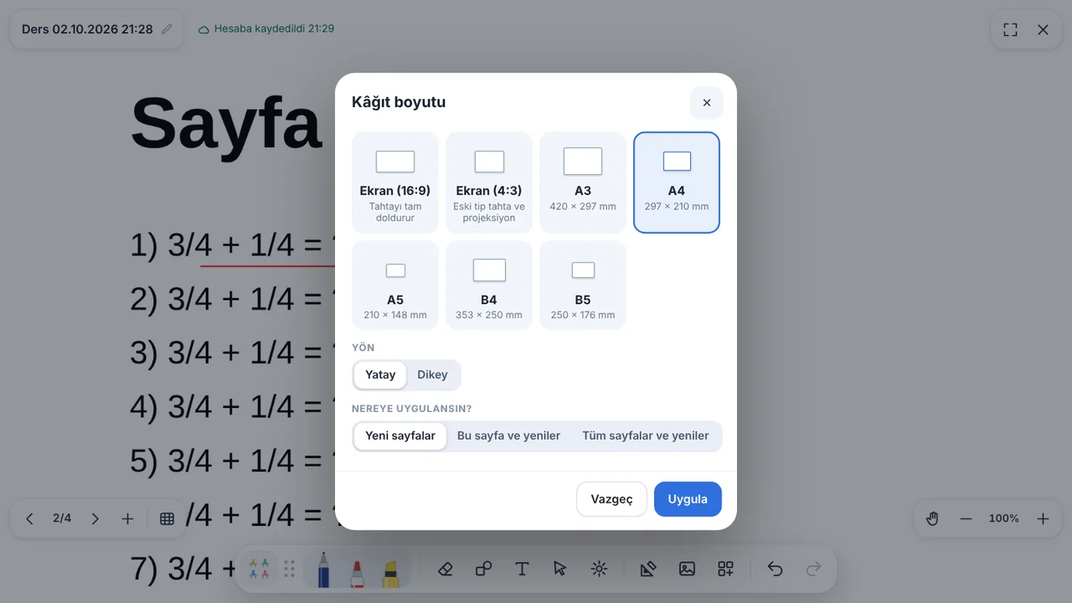Activate the laser pointer tool

(599, 569)
